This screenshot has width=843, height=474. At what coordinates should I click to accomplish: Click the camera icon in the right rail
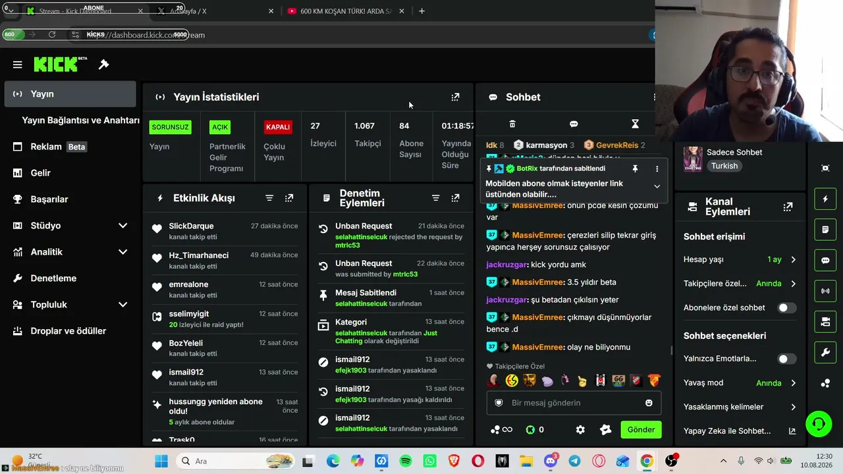click(825, 322)
